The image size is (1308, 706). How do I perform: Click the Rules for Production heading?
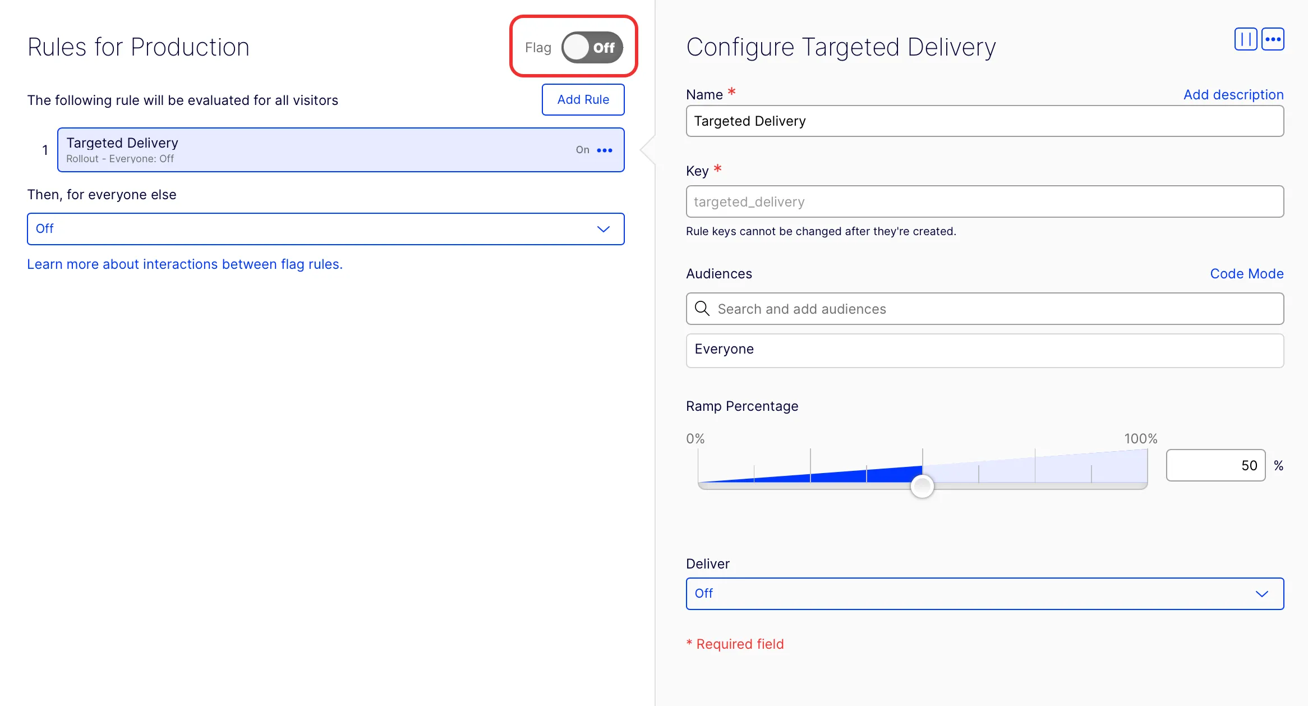click(139, 47)
